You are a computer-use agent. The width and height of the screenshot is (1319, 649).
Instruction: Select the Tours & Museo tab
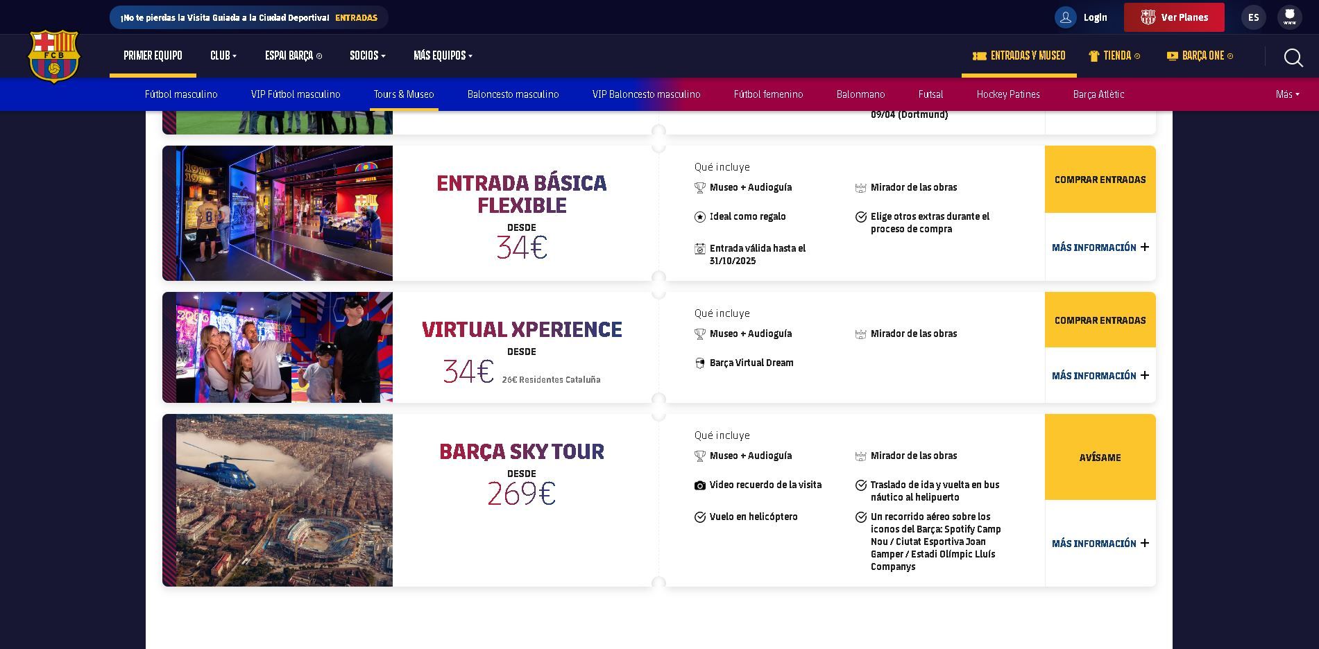(404, 94)
